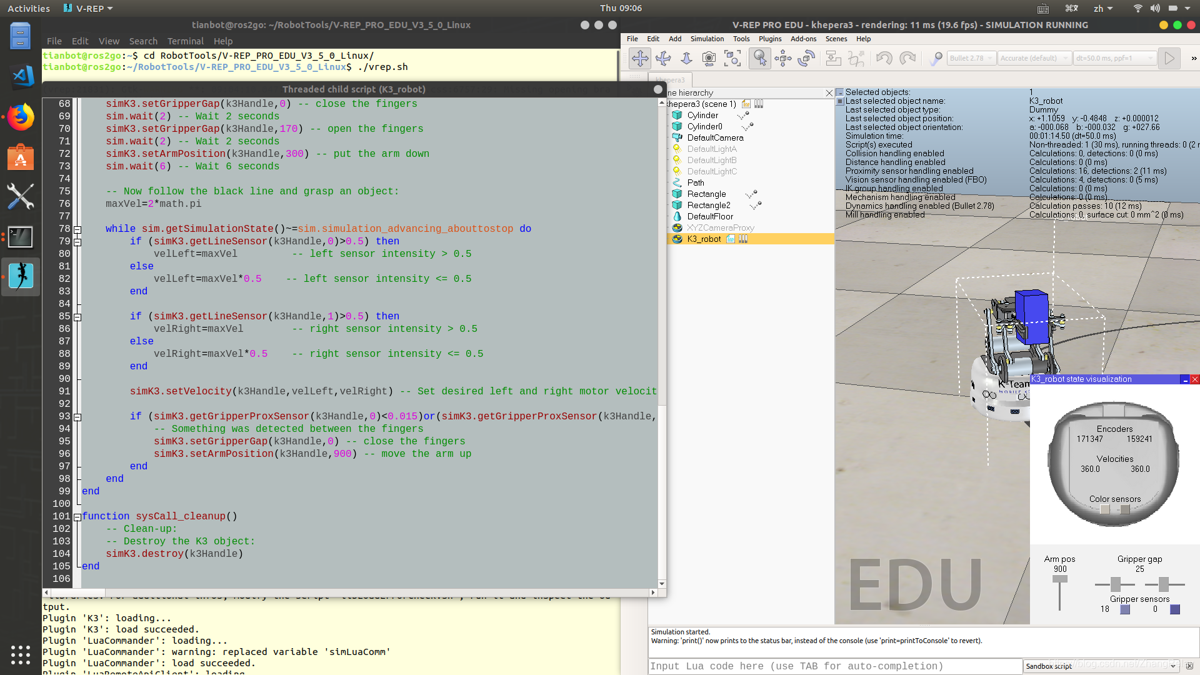
Task: Launch Firefox from the dock
Action: [x=21, y=117]
